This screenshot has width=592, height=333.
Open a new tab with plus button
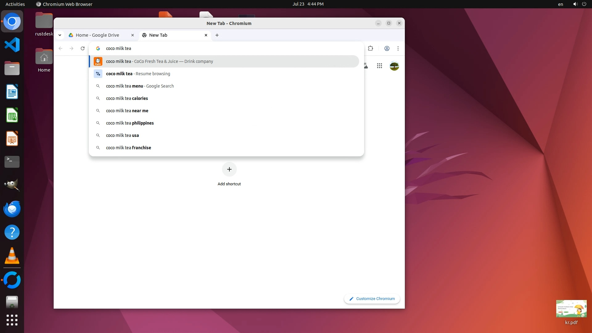coord(217,35)
